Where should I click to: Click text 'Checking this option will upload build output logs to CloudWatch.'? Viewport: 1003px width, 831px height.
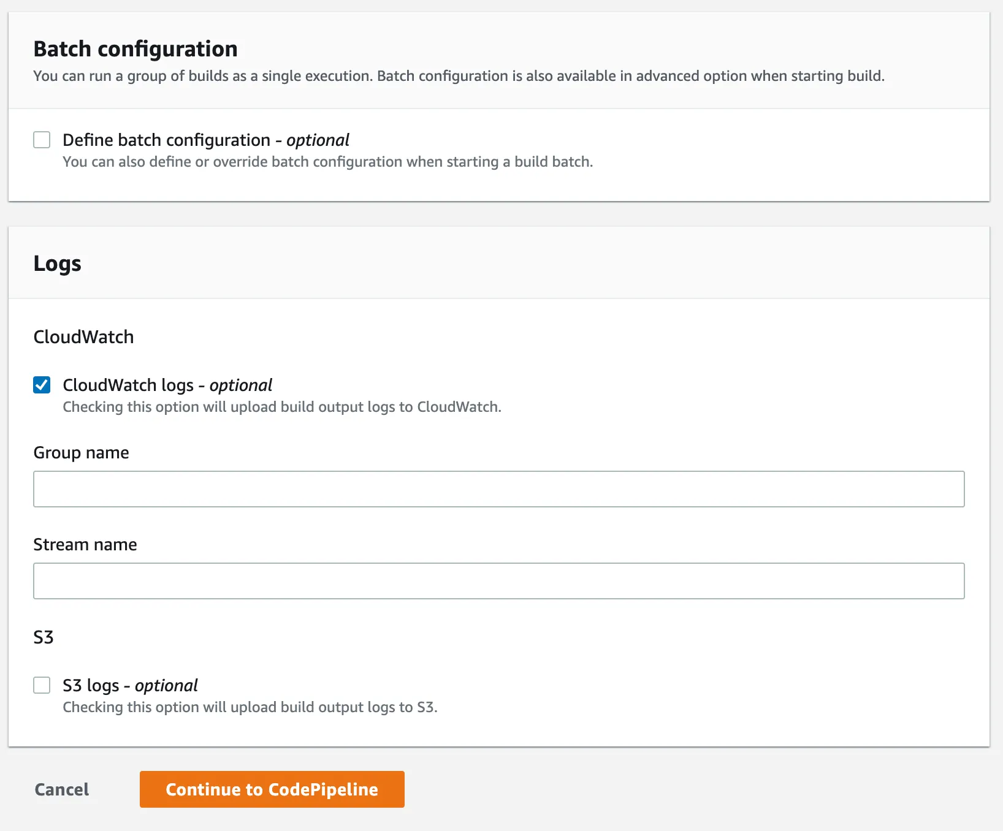coord(282,407)
